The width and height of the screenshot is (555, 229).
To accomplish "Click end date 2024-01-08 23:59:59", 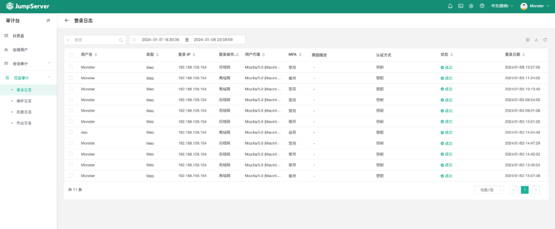I will 213,40.
